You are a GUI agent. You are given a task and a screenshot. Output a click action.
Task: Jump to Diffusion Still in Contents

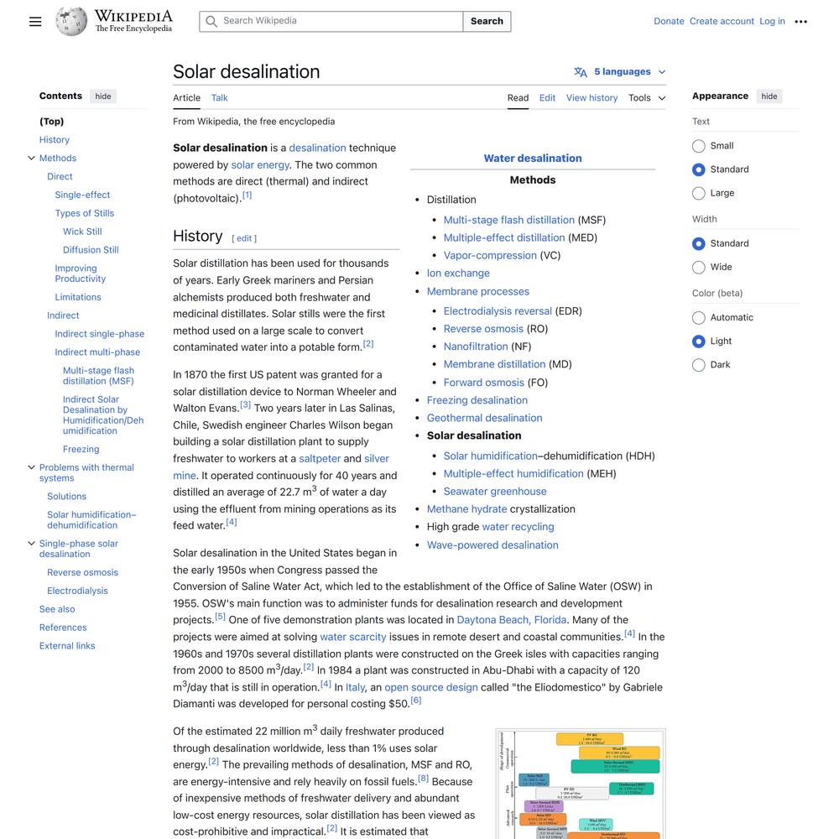pyautogui.click(x=91, y=250)
